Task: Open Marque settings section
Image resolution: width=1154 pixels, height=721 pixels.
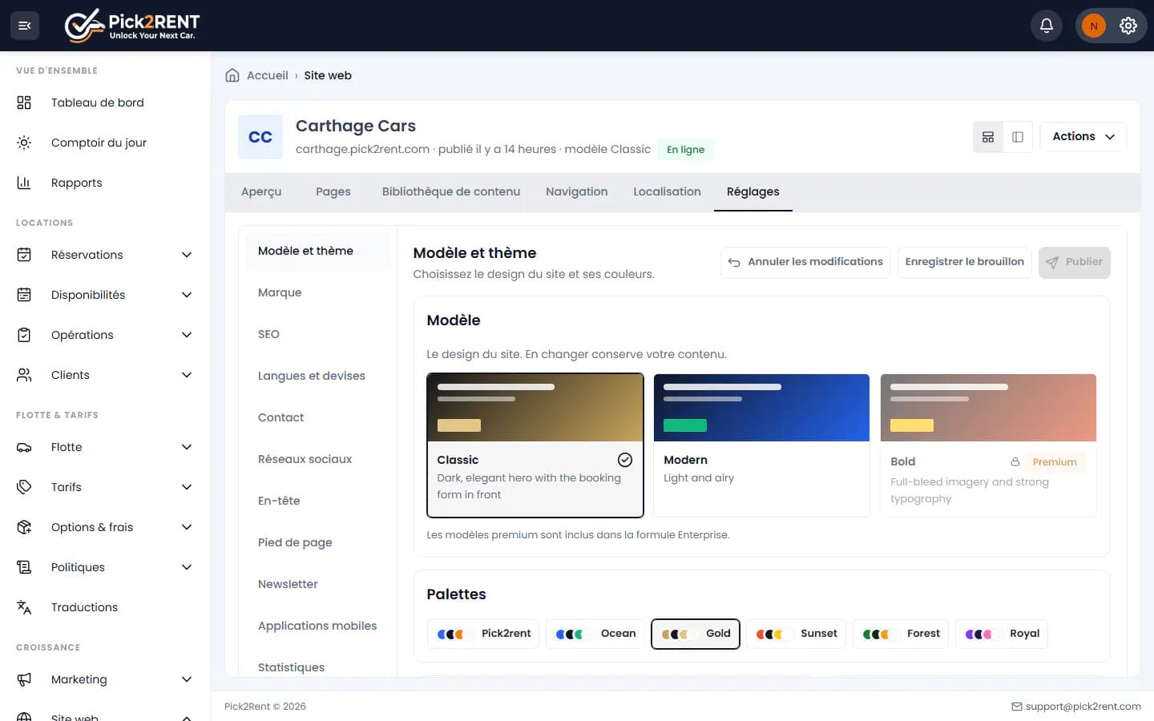Action: [x=317, y=293]
